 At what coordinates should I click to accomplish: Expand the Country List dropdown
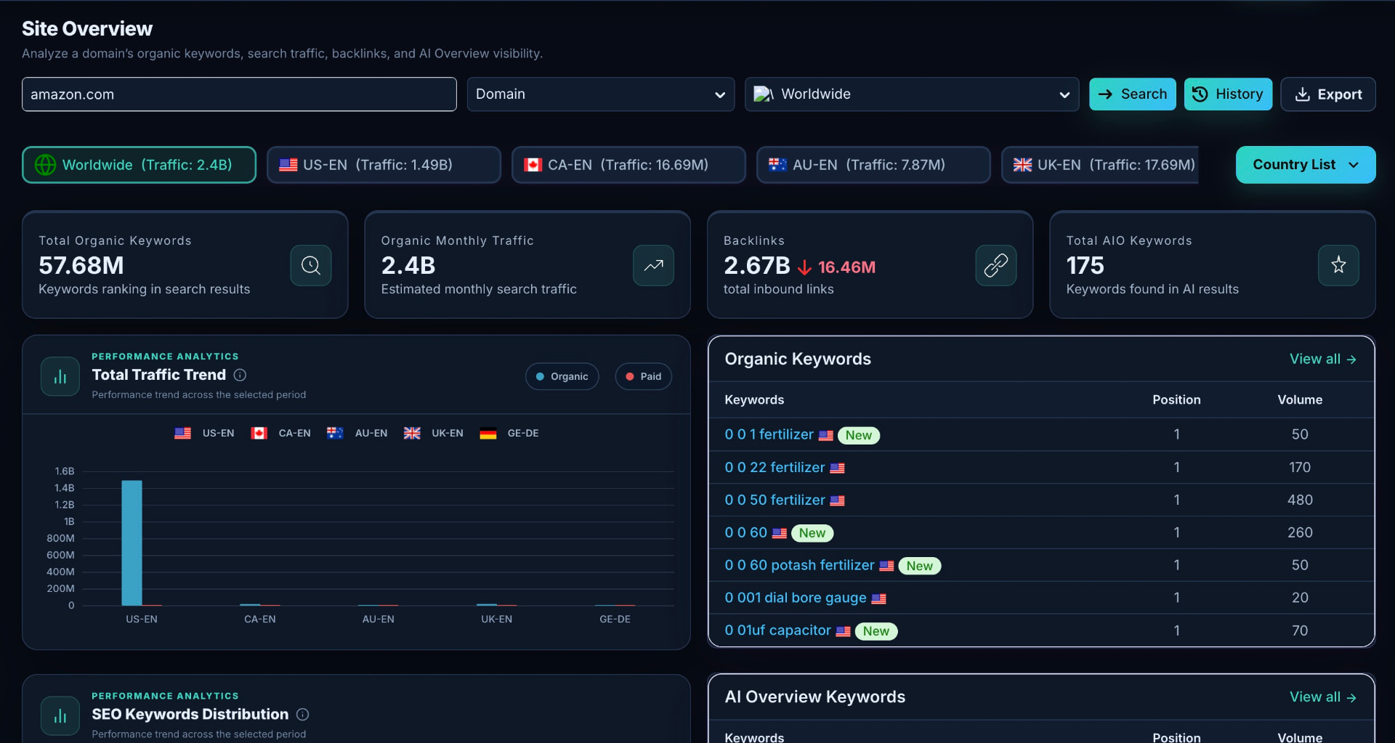coord(1306,165)
